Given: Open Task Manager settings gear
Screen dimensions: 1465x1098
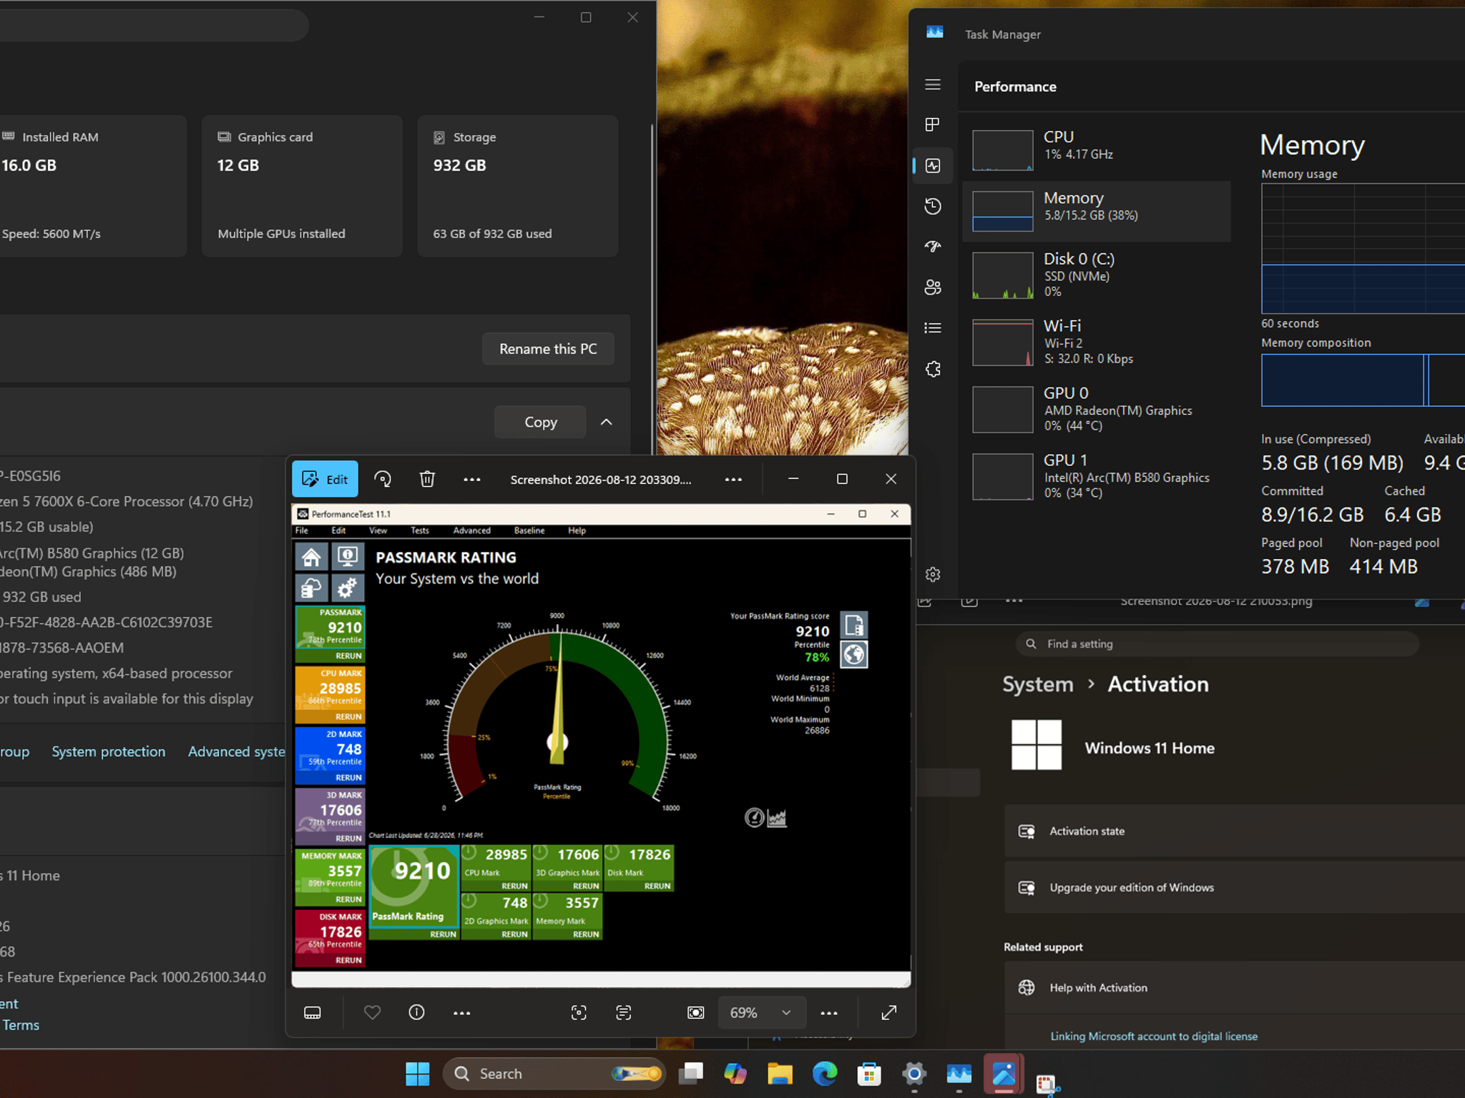Looking at the screenshot, I should (x=933, y=574).
